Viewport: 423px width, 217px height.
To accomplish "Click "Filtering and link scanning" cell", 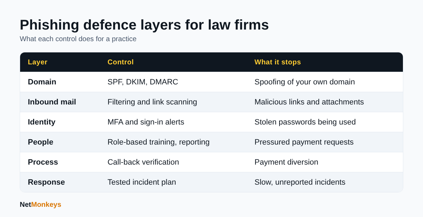I will click(x=152, y=102).
